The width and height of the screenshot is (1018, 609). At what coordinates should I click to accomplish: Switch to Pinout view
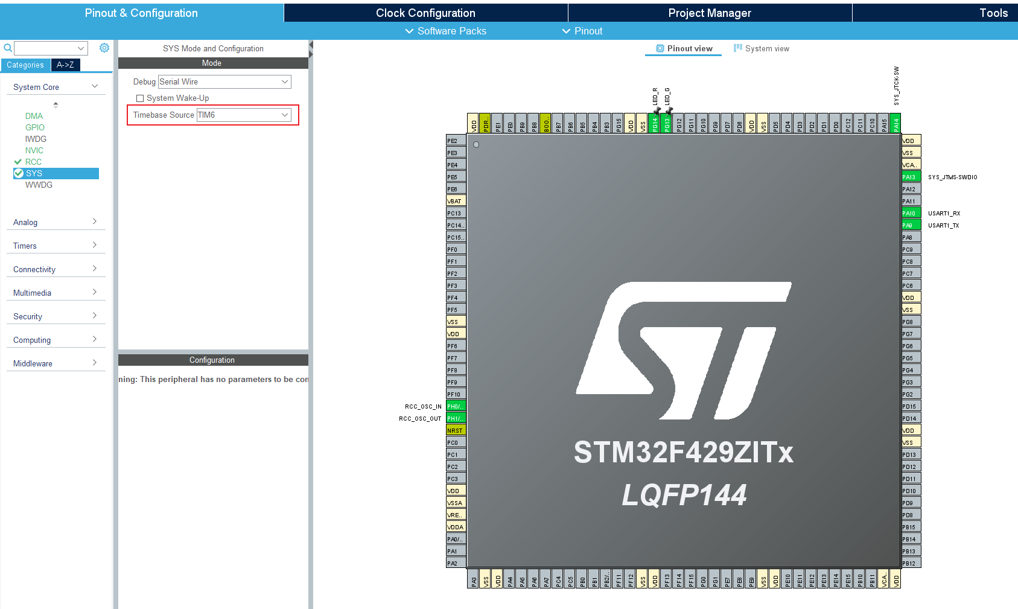tap(684, 49)
